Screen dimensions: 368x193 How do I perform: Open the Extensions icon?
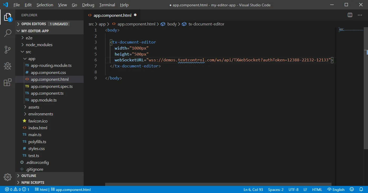[x=8, y=82]
